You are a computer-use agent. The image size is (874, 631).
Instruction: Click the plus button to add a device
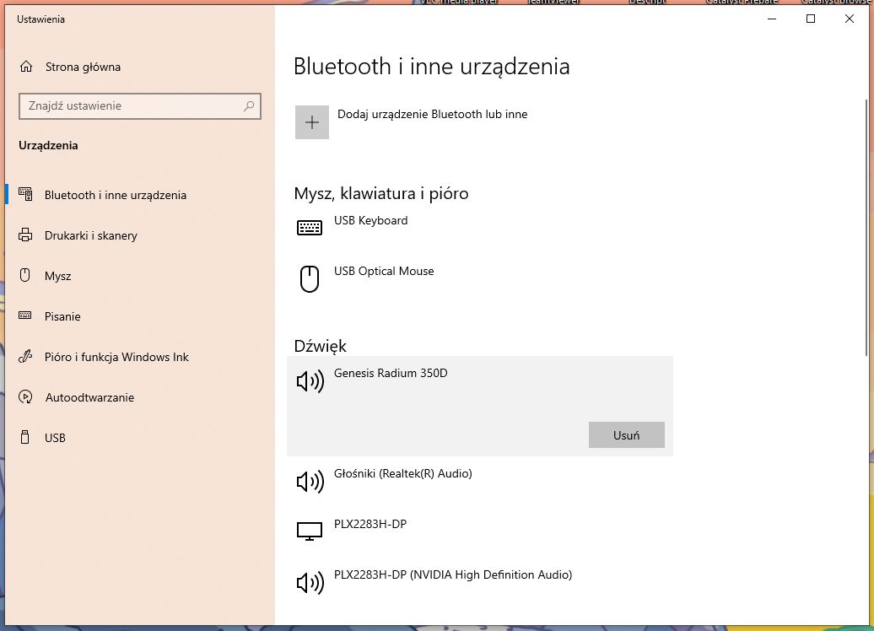311,122
